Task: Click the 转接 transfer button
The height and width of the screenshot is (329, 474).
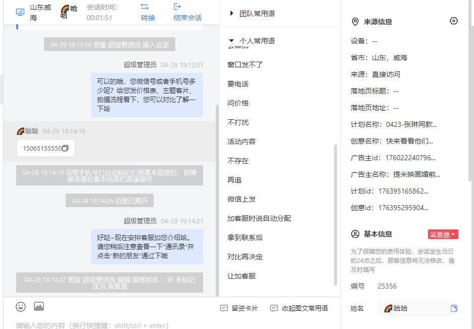Action: [x=148, y=18]
